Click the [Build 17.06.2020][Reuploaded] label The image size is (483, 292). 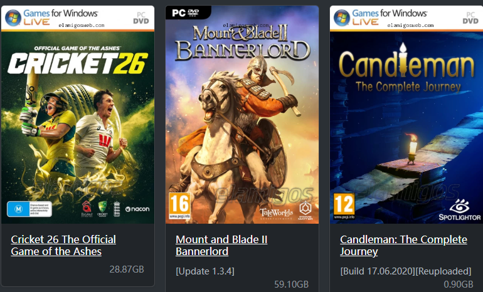(x=406, y=271)
